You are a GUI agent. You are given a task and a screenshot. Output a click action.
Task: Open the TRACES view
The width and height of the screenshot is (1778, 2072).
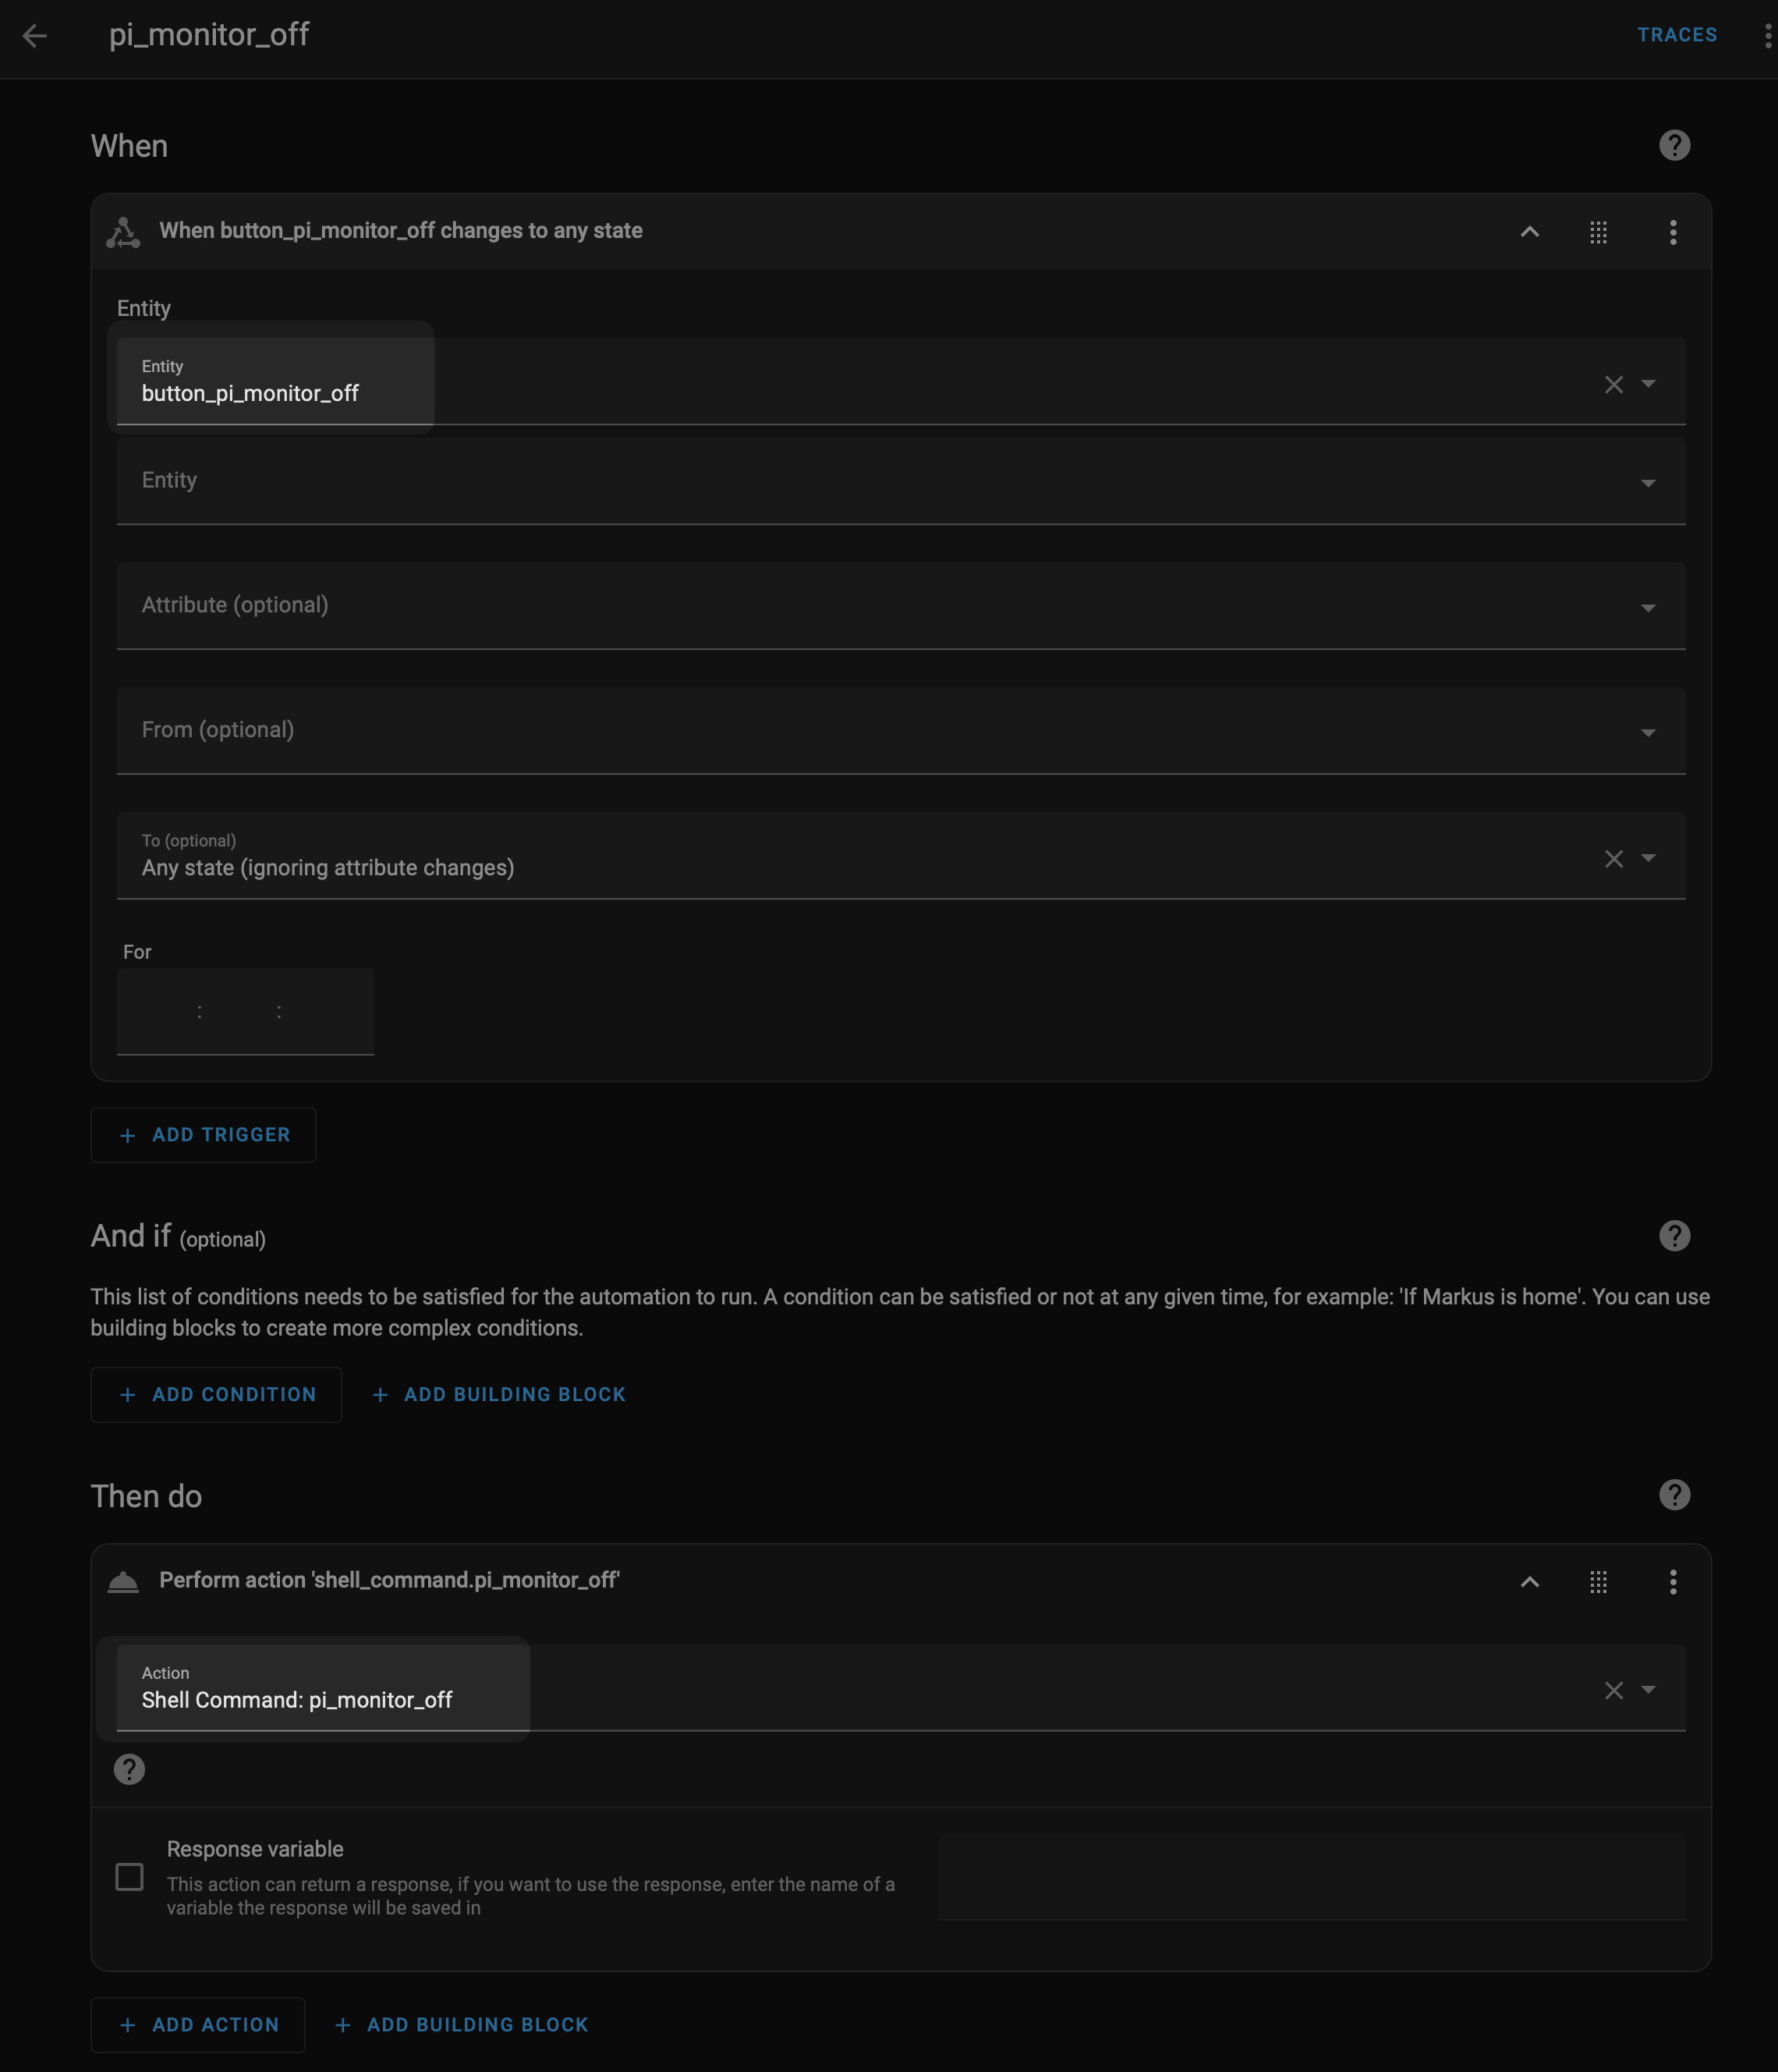pyautogui.click(x=1676, y=35)
